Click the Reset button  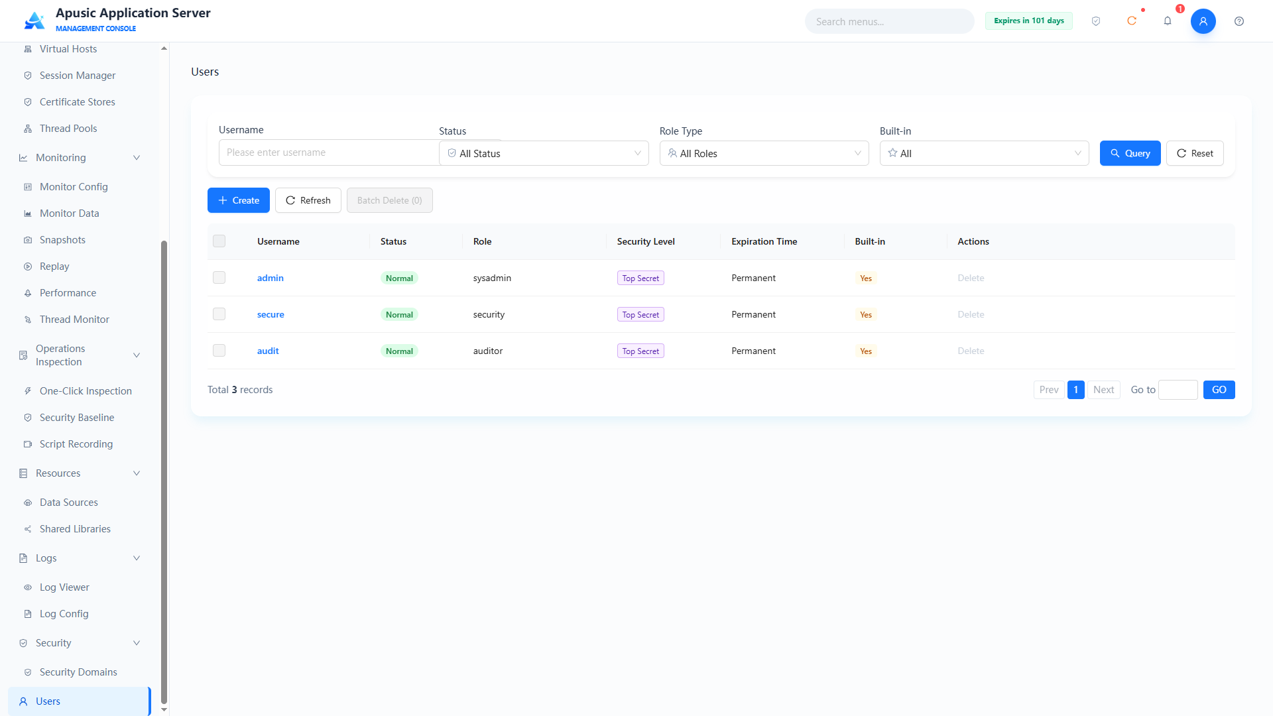[x=1195, y=153]
